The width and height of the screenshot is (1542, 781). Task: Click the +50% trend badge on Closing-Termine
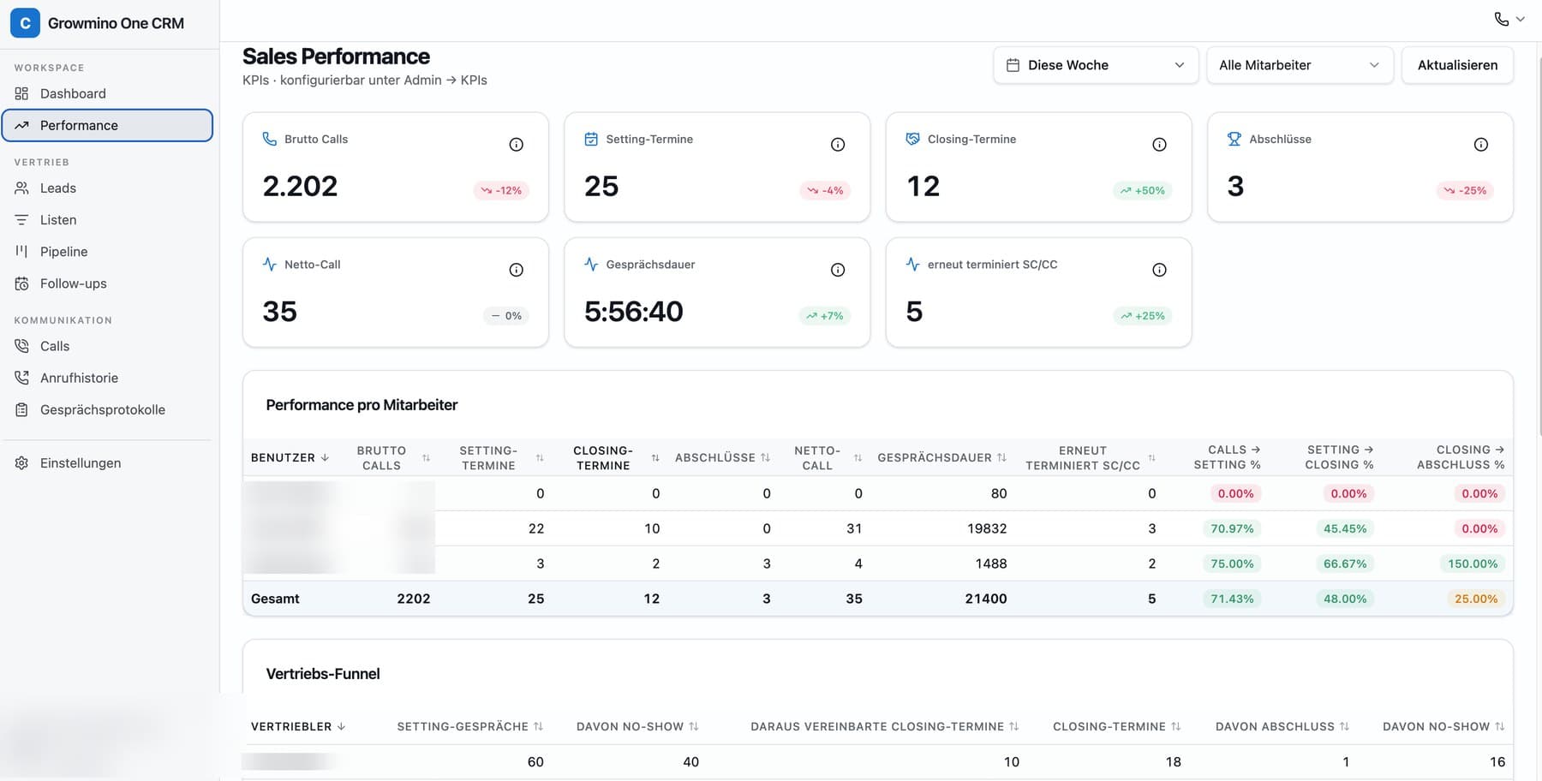point(1143,190)
